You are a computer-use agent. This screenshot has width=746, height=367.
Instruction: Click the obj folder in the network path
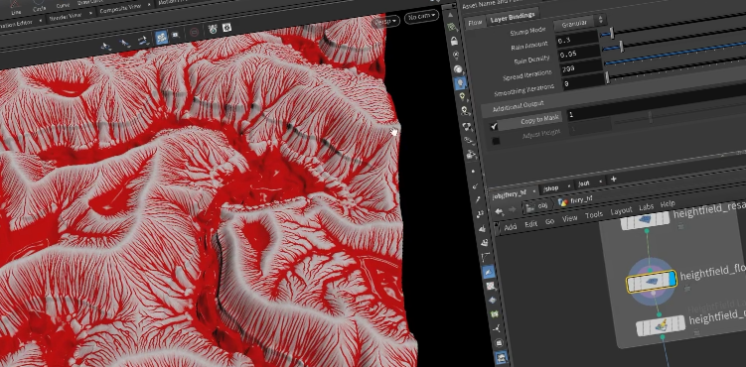(x=536, y=206)
